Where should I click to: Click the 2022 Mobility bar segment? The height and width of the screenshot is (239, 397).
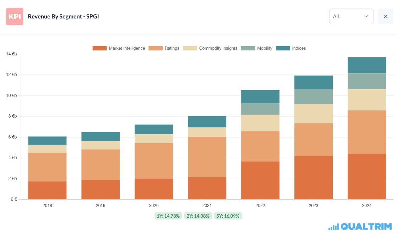tap(260, 109)
